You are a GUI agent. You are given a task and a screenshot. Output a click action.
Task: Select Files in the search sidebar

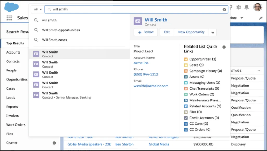click(x=10, y=134)
